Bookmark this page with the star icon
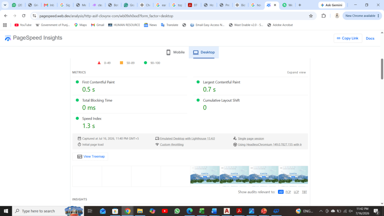384x216 pixels. click(311, 16)
